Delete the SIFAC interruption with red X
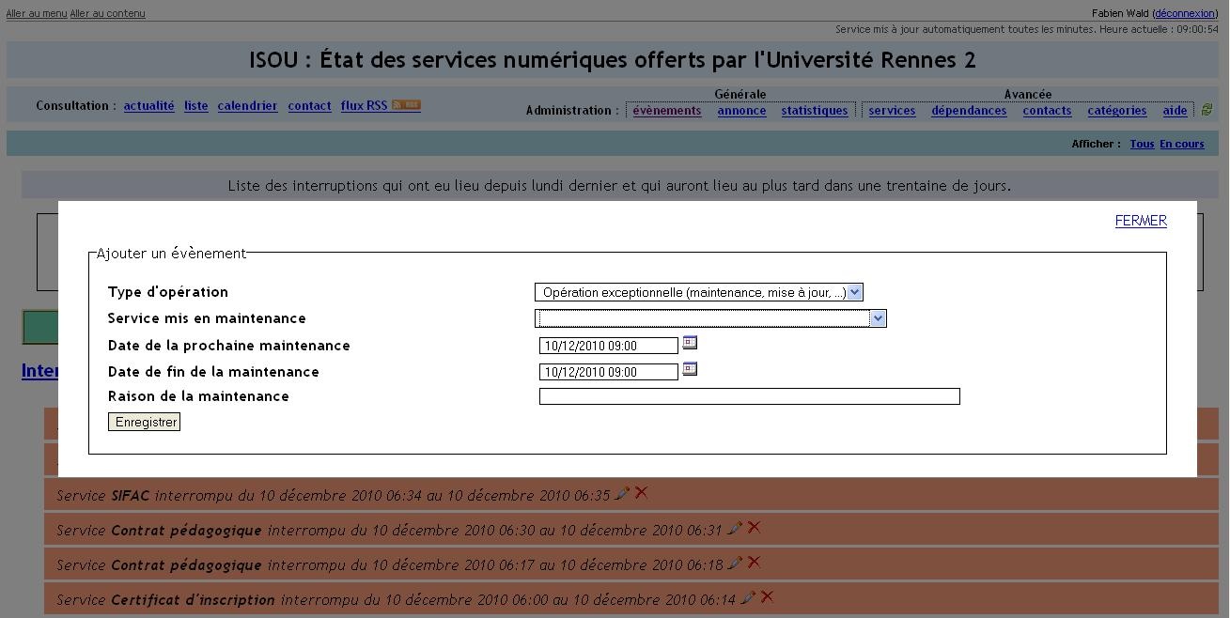 point(641,492)
